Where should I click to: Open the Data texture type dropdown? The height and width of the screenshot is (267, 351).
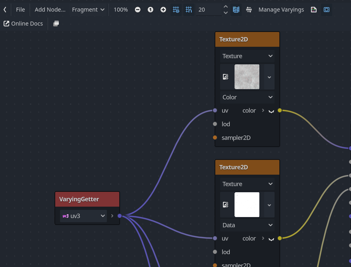pyautogui.click(x=247, y=225)
